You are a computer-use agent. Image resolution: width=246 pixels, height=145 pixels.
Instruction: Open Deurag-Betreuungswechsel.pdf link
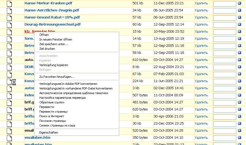53,24
